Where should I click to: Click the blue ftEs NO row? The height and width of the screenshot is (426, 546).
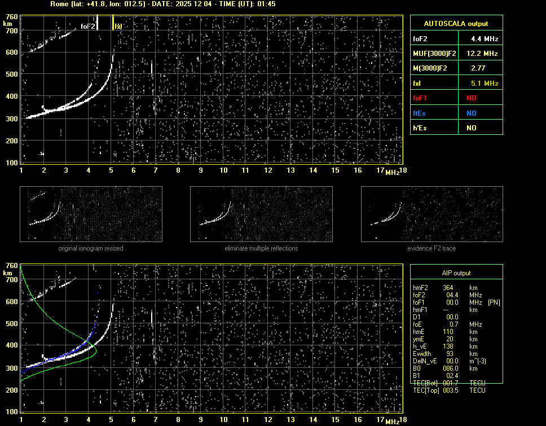tap(456, 113)
